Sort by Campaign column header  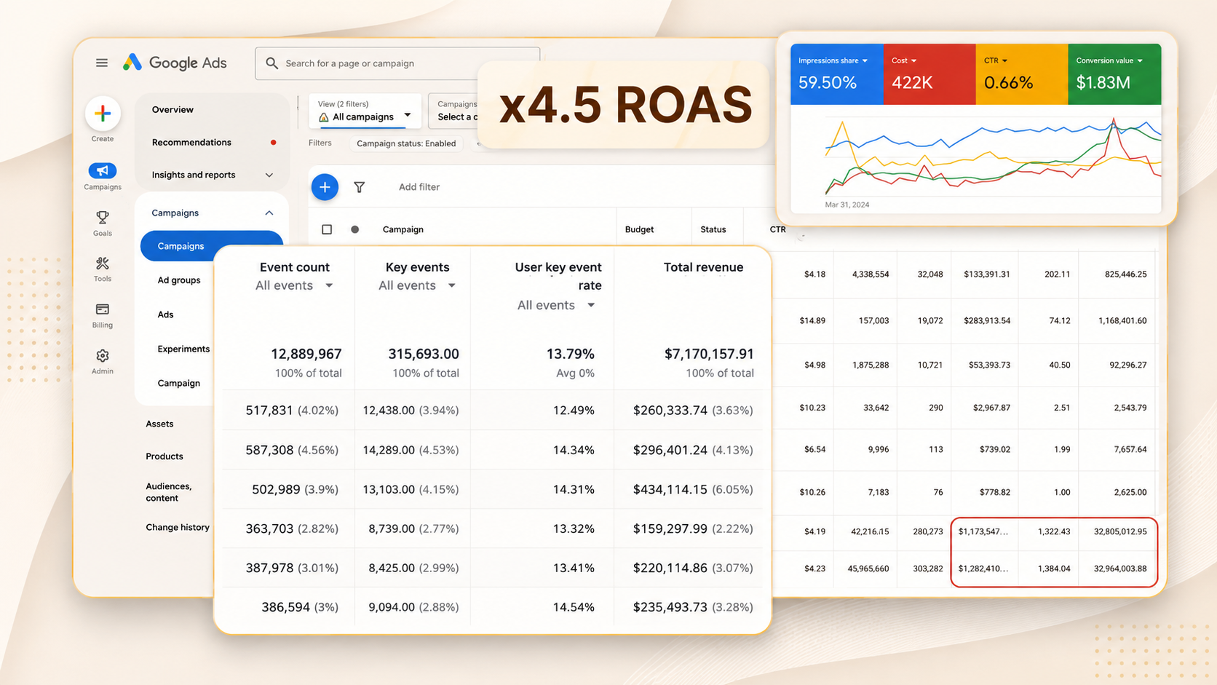403,229
